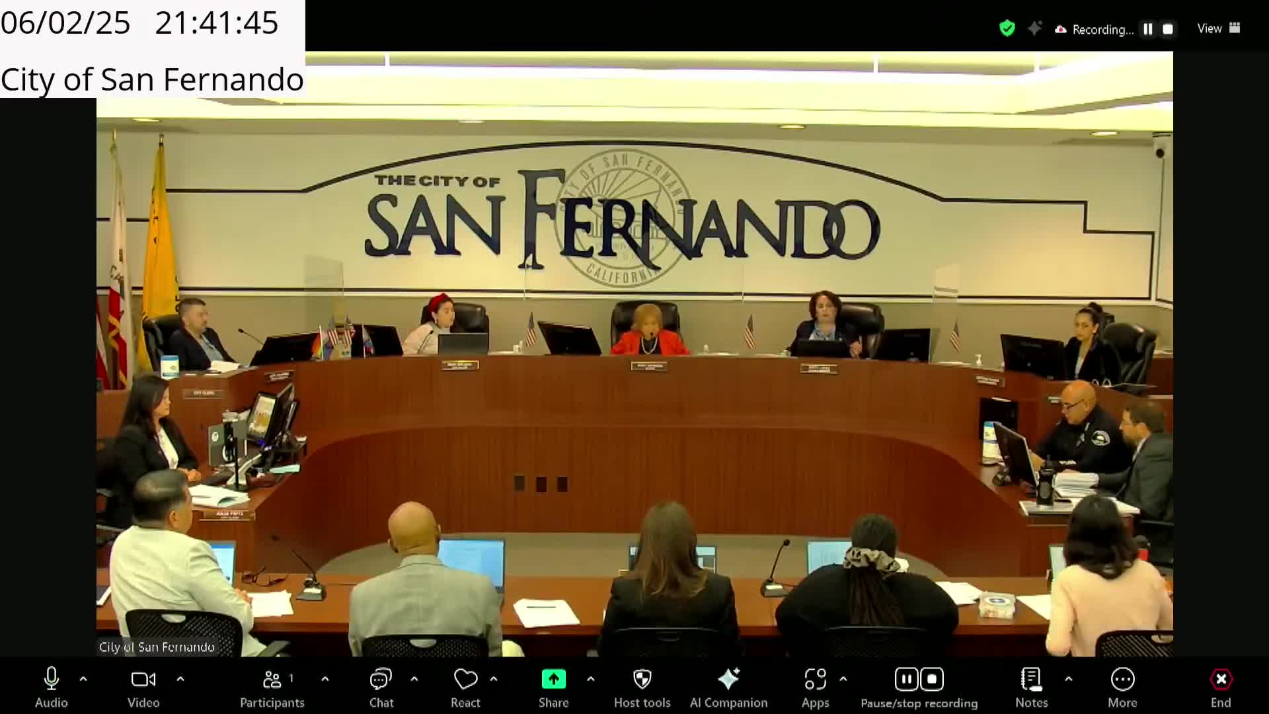Click the green encryption shield icon
1269x714 pixels.
[1007, 28]
